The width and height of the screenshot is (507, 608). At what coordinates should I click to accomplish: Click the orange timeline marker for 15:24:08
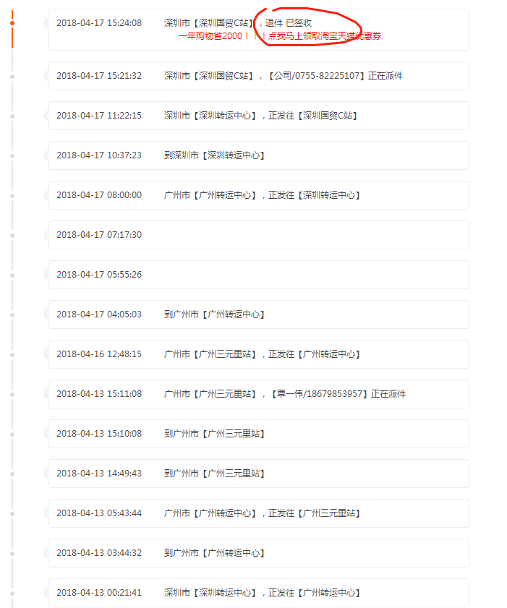click(x=12, y=23)
